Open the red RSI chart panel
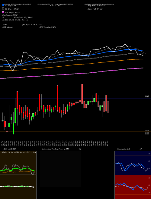Screen dimensions: 151x199 click(133, 187)
